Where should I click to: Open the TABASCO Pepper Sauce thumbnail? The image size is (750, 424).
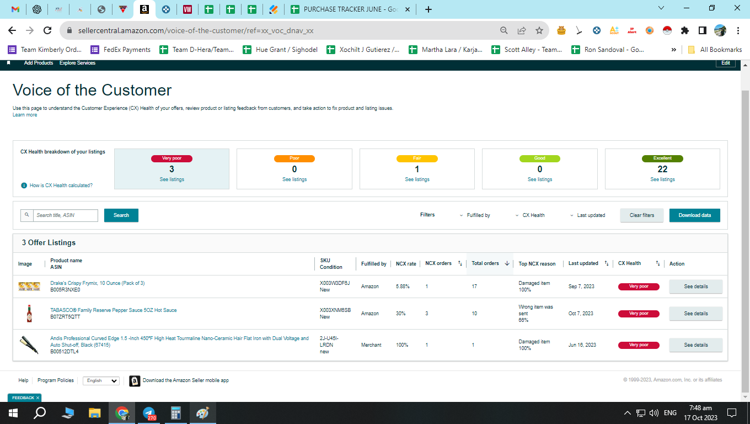point(29,314)
